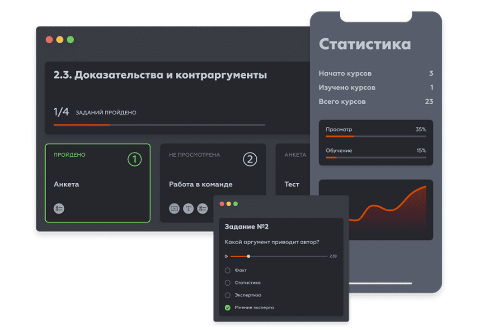Select the text (T) content icon on Работа в команде card
Screen dimensions: 479x335
pyautogui.click(x=188, y=209)
